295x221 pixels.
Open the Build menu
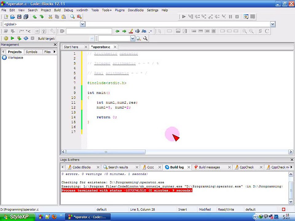tap(57, 10)
